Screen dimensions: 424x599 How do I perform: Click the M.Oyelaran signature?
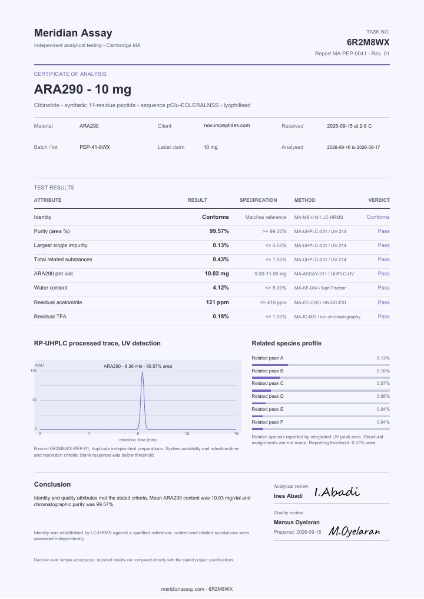(355, 531)
